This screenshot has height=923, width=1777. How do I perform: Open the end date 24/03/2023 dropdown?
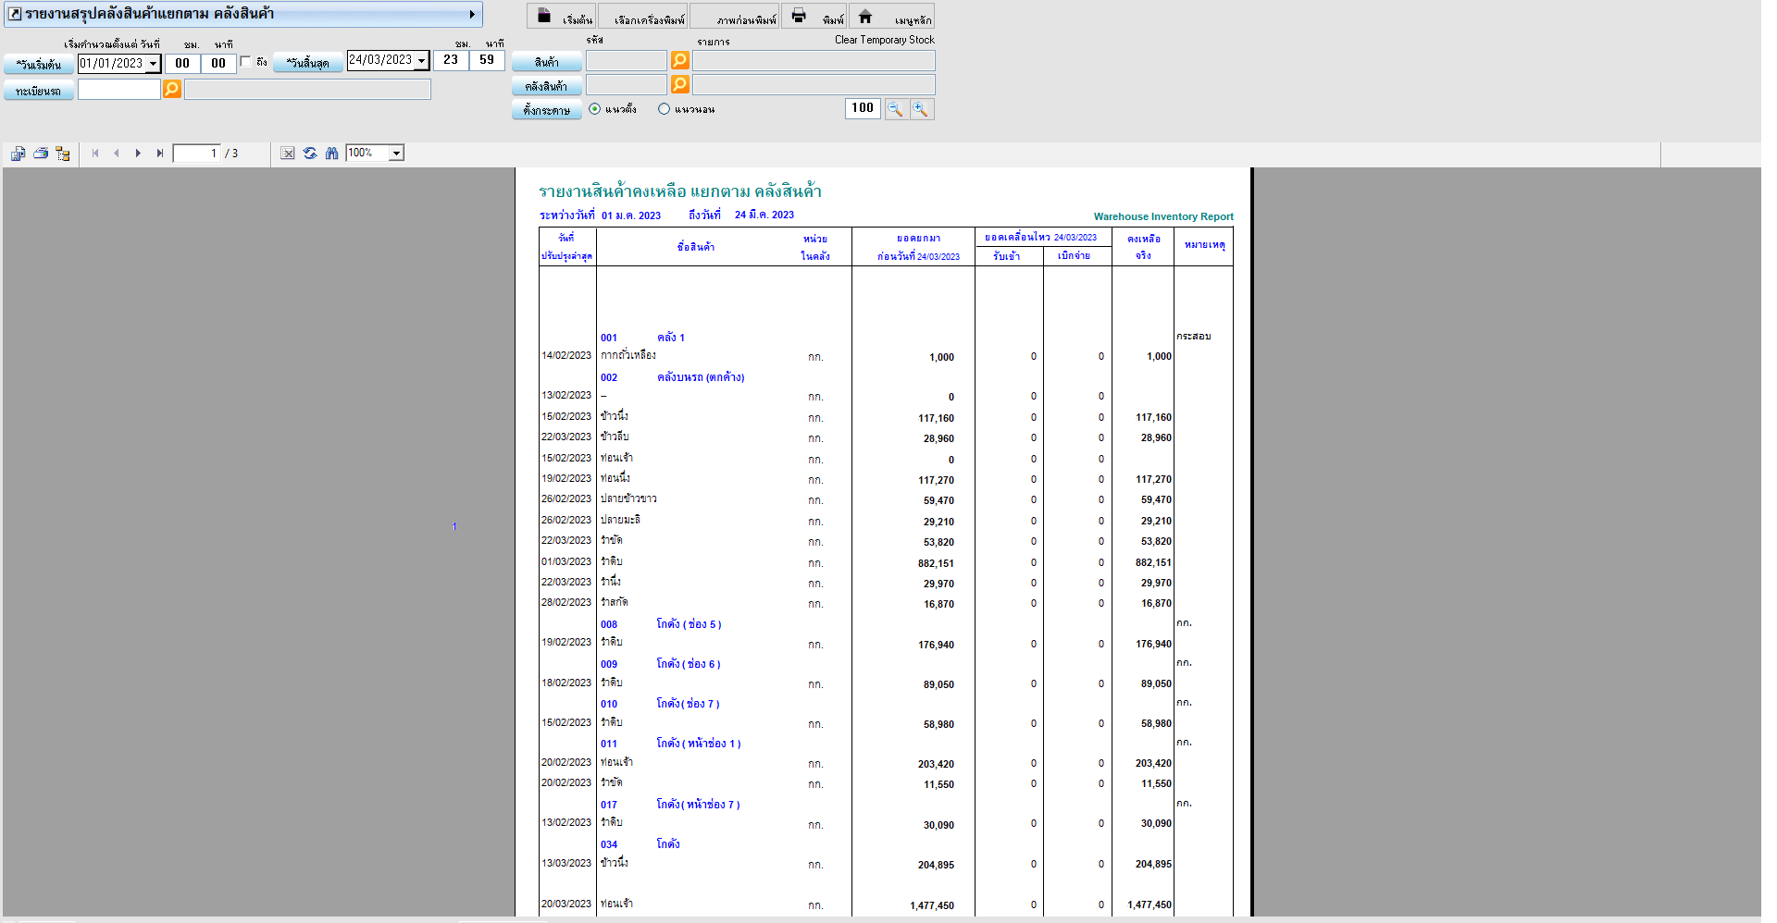pos(422,60)
